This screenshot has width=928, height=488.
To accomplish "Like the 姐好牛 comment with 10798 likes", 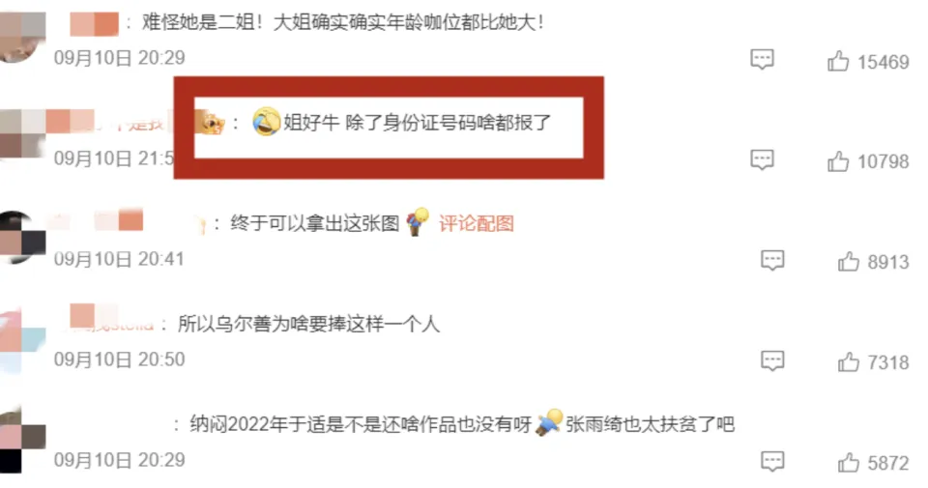I will coord(838,160).
